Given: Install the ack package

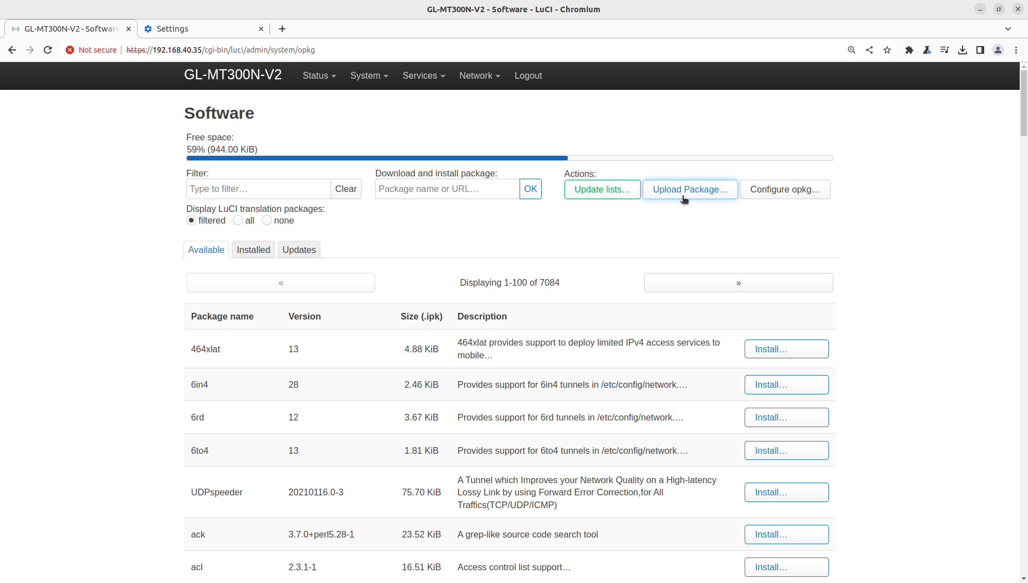Looking at the screenshot, I should click(x=786, y=534).
